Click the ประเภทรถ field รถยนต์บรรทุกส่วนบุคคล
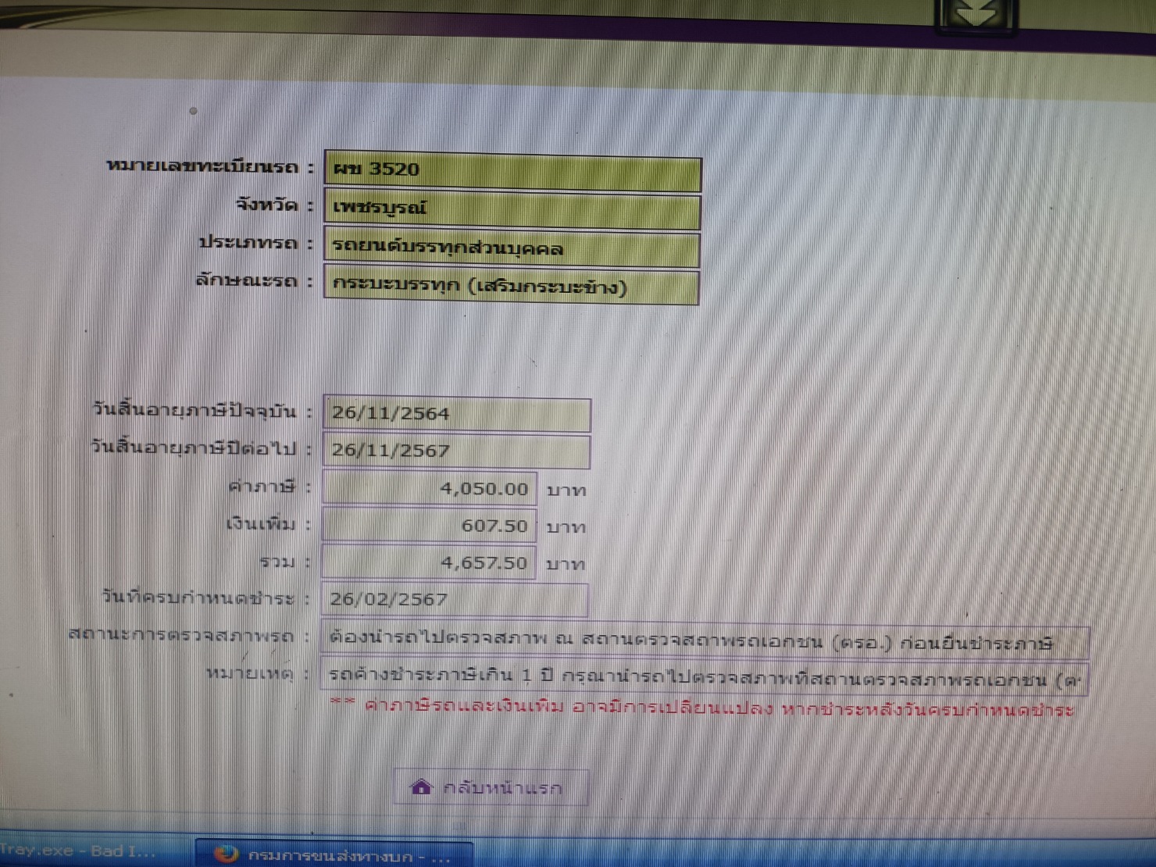Viewport: 1156px width, 867px height. [512, 248]
